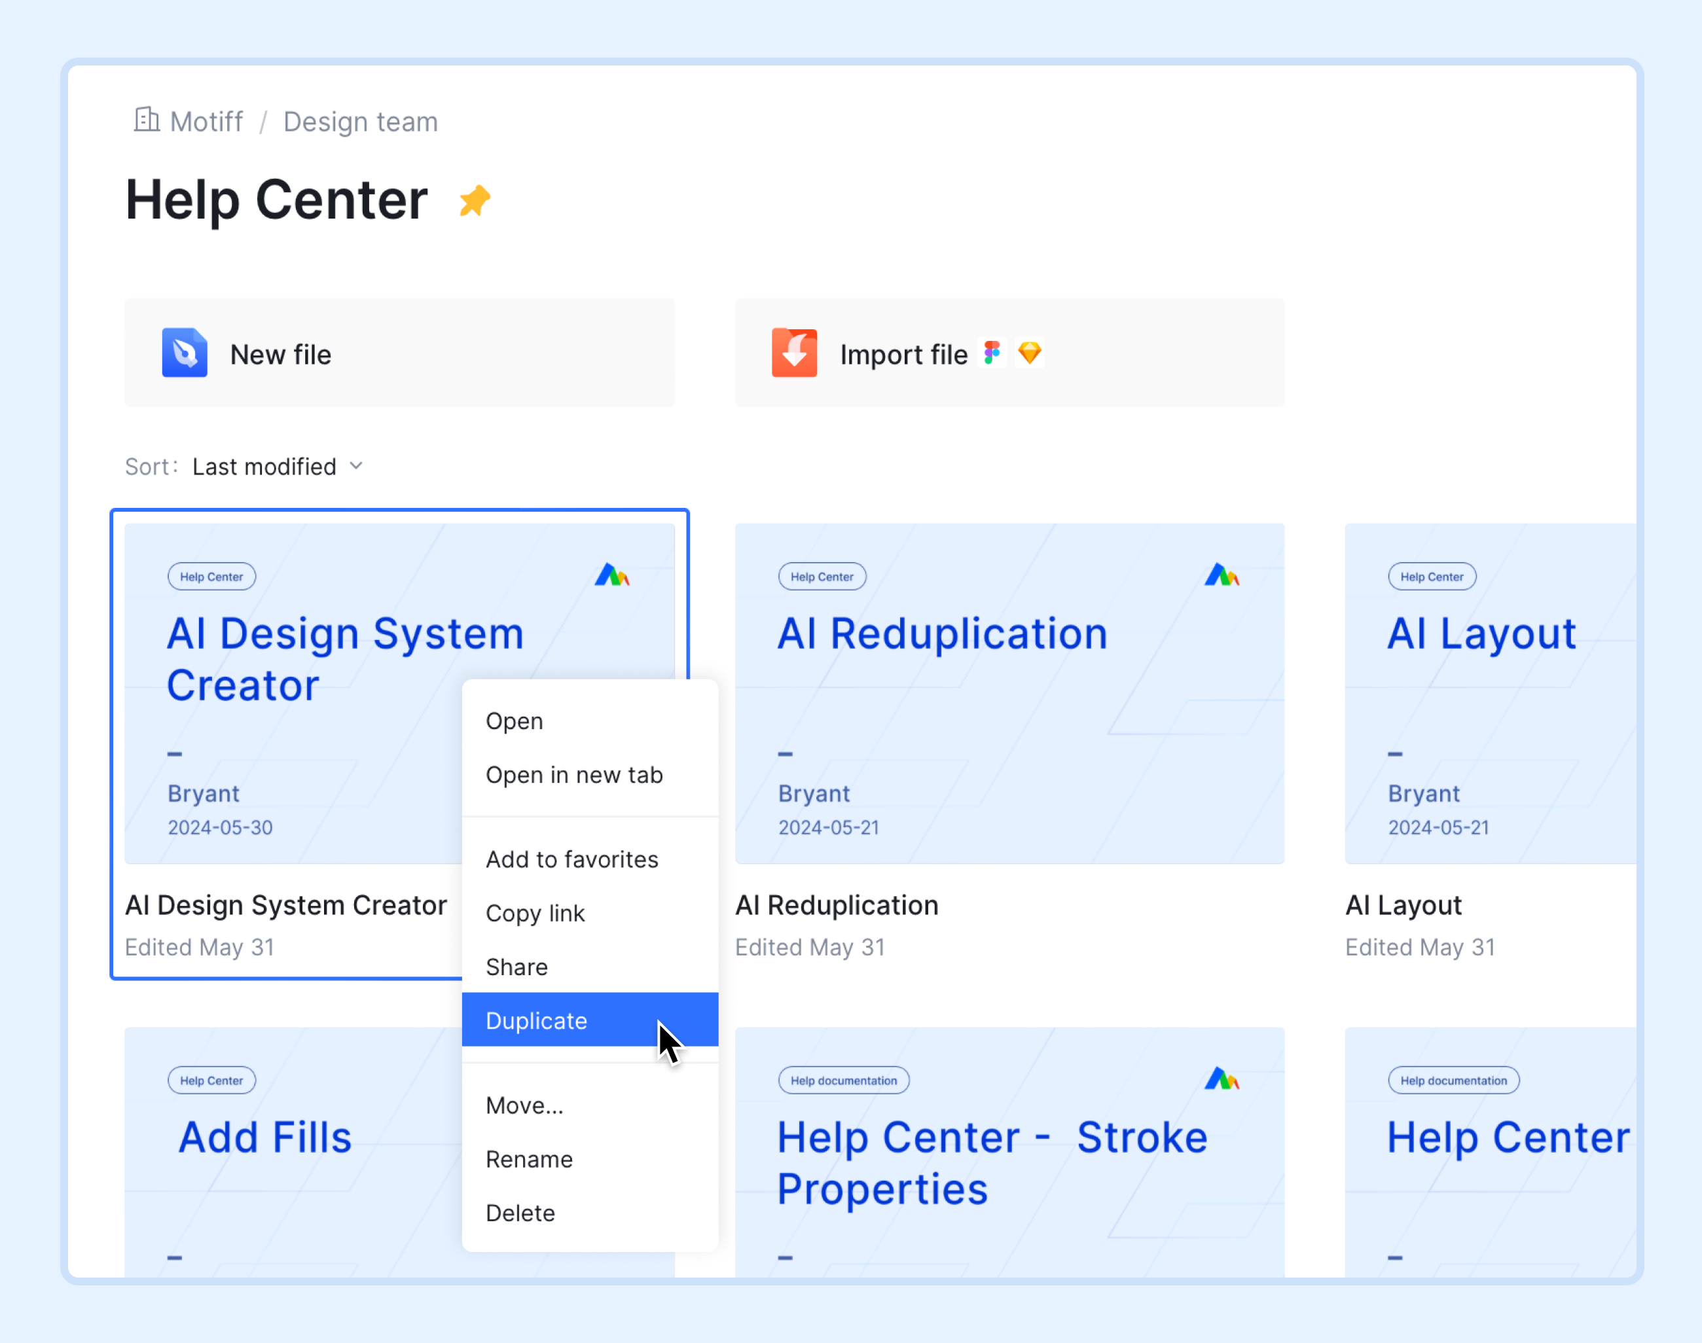Image resolution: width=1702 pixels, height=1343 pixels.
Task: Open the AI Layout file thumbnail
Action: 1491,694
